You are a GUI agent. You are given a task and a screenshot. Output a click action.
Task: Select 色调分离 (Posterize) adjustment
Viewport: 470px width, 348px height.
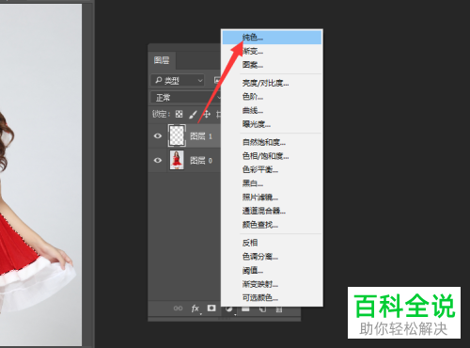(272, 257)
